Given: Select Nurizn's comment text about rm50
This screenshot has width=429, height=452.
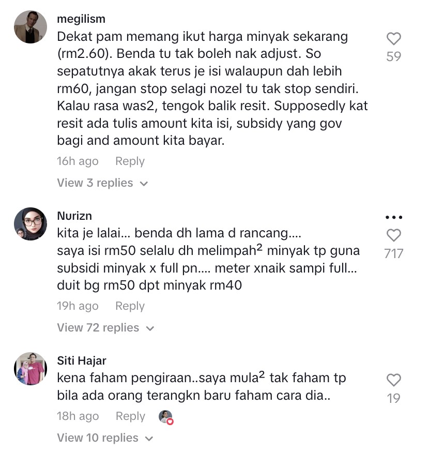Looking at the screenshot, I should point(208,259).
